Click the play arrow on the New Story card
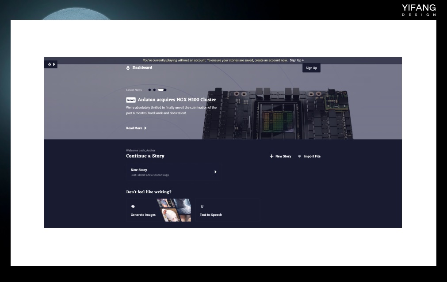447x282 pixels. pyautogui.click(x=215, y=172)
